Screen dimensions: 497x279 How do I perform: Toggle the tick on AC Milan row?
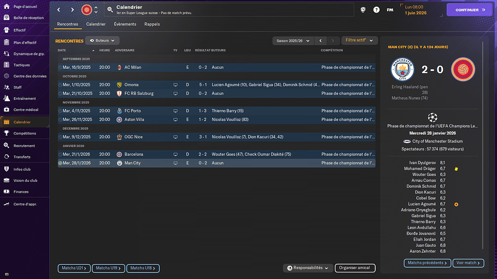(60, 68)
